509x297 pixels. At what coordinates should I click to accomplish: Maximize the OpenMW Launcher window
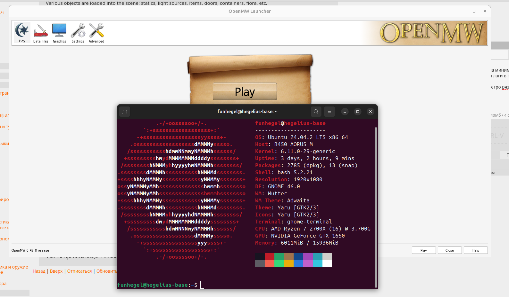pos(474,11)
